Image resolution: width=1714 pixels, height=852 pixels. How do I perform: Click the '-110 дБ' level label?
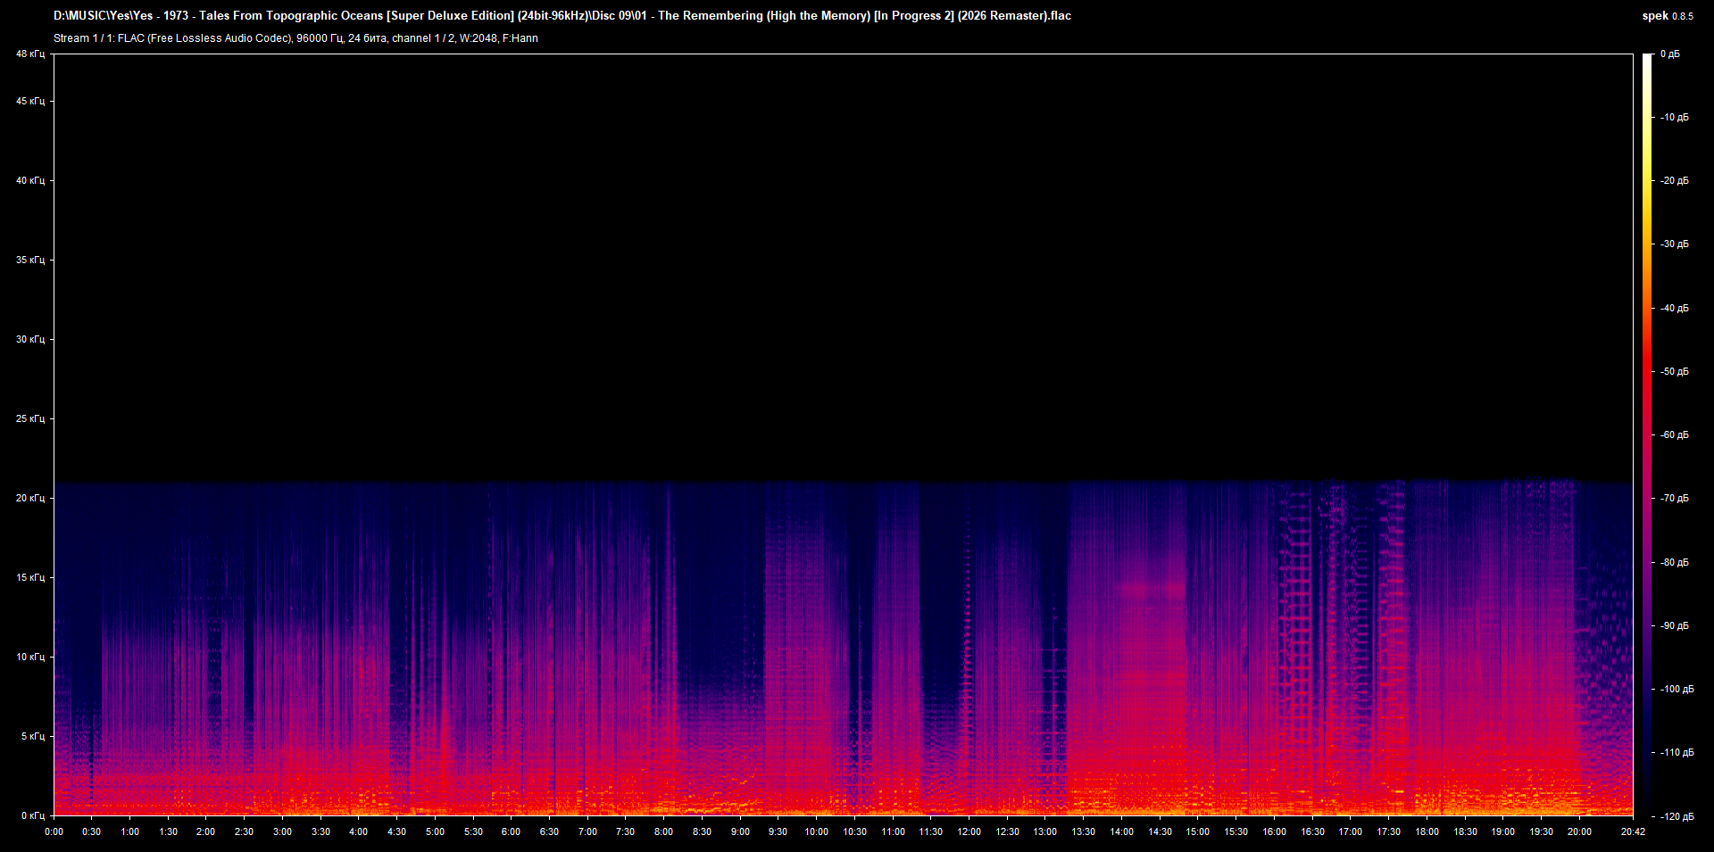(x=1677, y=752)
